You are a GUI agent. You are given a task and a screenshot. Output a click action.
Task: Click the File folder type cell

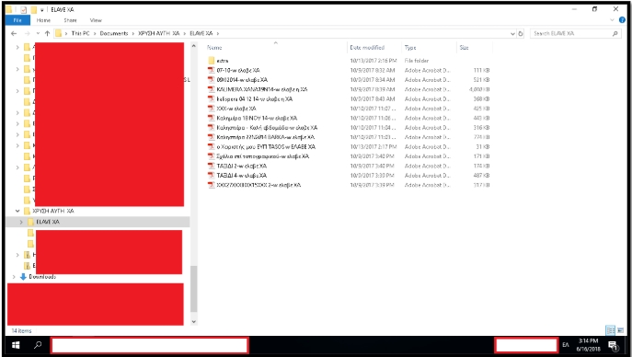tap(417, 61)
